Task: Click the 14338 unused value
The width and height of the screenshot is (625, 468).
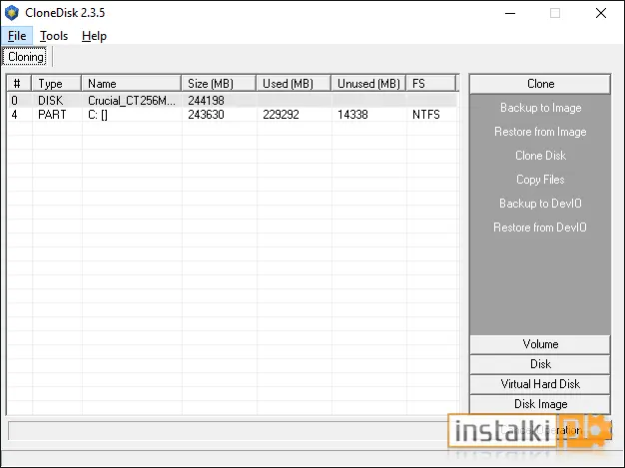Action: pos(352,115)
